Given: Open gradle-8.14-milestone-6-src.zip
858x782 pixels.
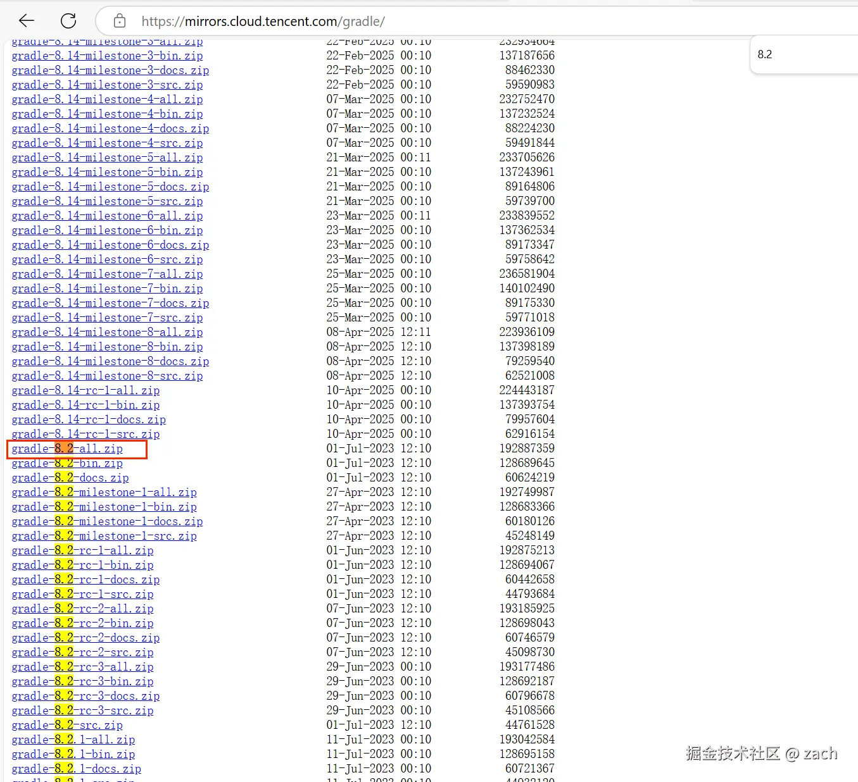Looking at the screenshot, I should (x=108, y=259).
